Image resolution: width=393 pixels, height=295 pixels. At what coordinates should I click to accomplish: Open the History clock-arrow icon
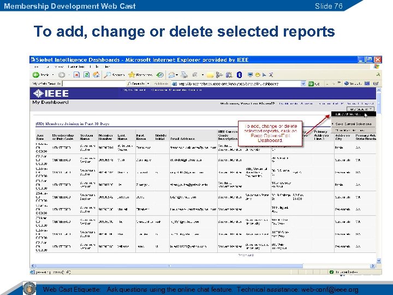(159, 75)
